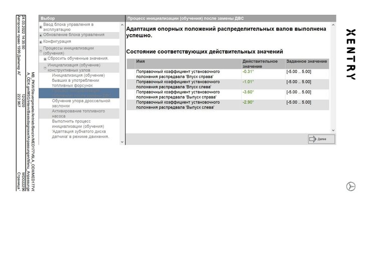The width and height of the screenshot is (371, 257).
Task: Click scroll-down arrow of the results pane
Action: point(333,130)
